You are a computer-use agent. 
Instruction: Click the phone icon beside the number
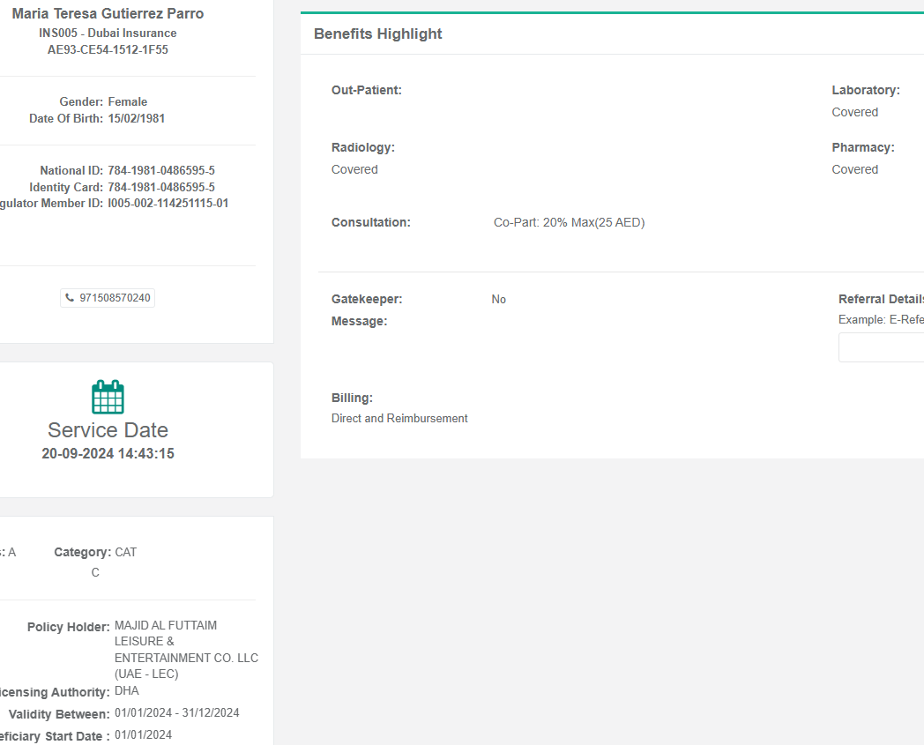point(70,298)
